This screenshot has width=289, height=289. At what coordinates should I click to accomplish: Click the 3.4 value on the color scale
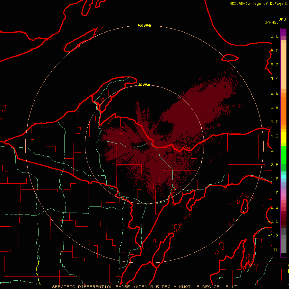(x=275, y=150)
